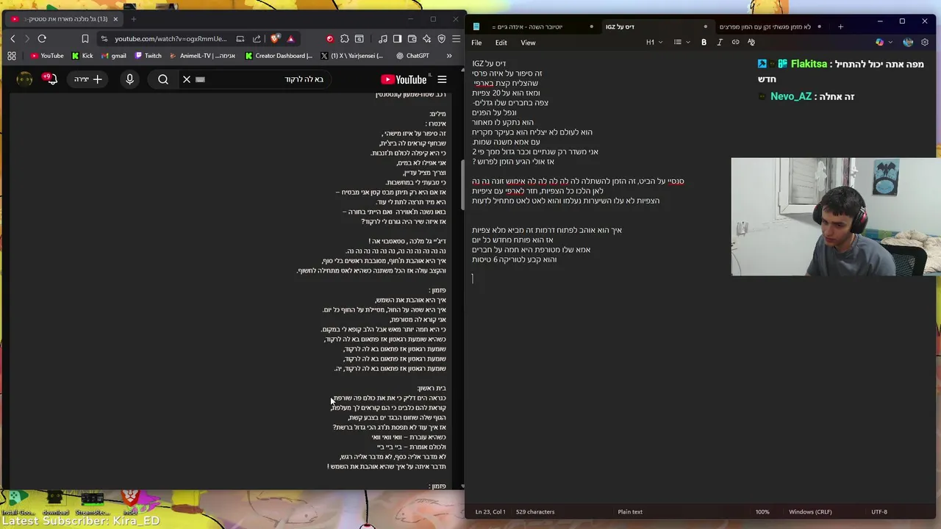Image resolution: width=941 pixels, height=529 pixels.
Task: Toggle the browser sidebar panel
Action: pyautogui.click(x=397, y=39)
